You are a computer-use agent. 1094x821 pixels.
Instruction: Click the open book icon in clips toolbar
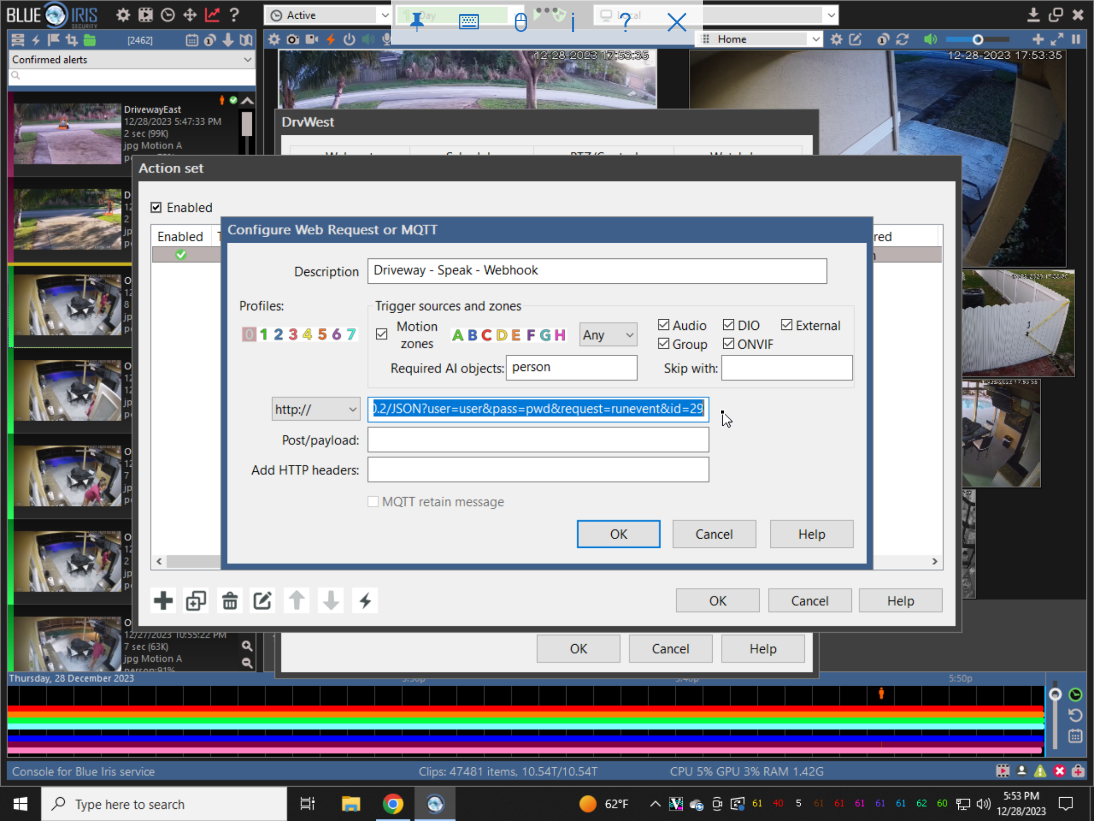pos(246,40)
